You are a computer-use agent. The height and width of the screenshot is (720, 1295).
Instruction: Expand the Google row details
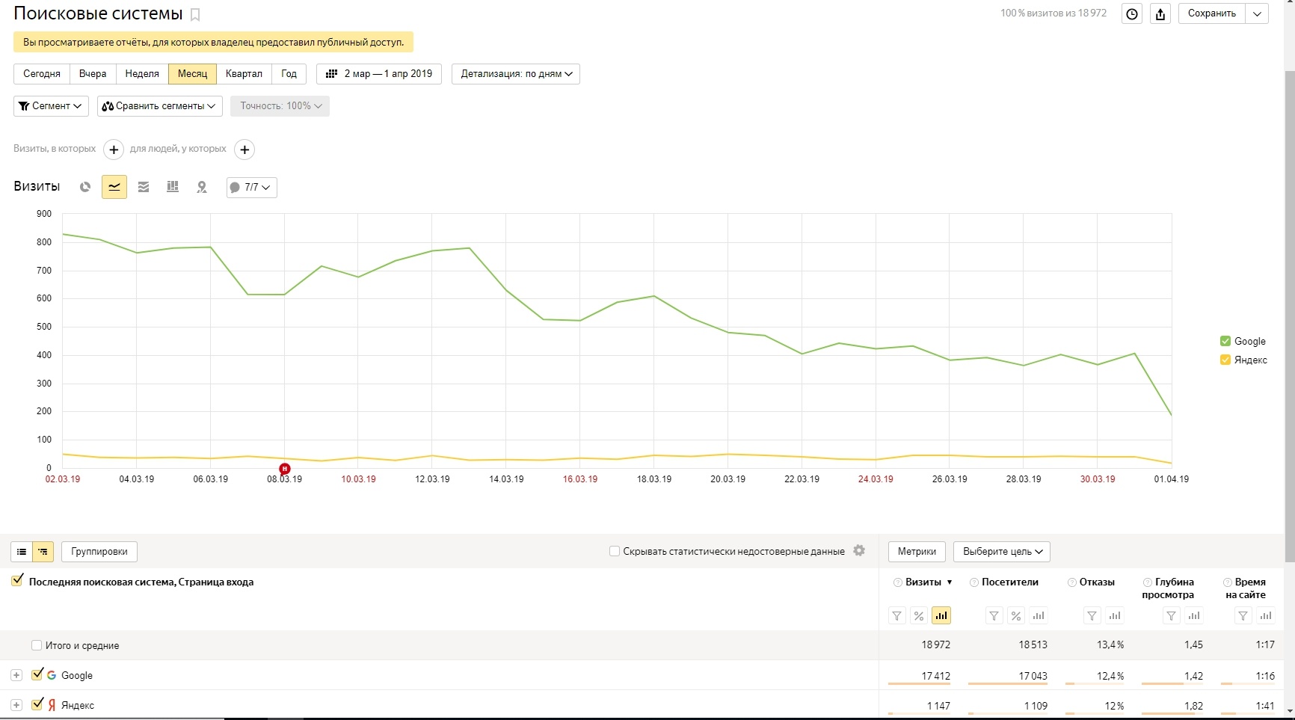pos(16,675)
